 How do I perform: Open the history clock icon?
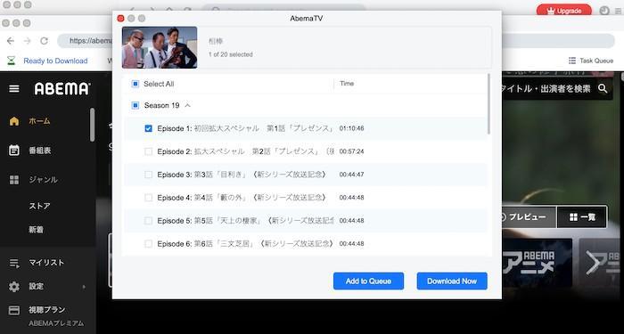[x=604, y=11]
